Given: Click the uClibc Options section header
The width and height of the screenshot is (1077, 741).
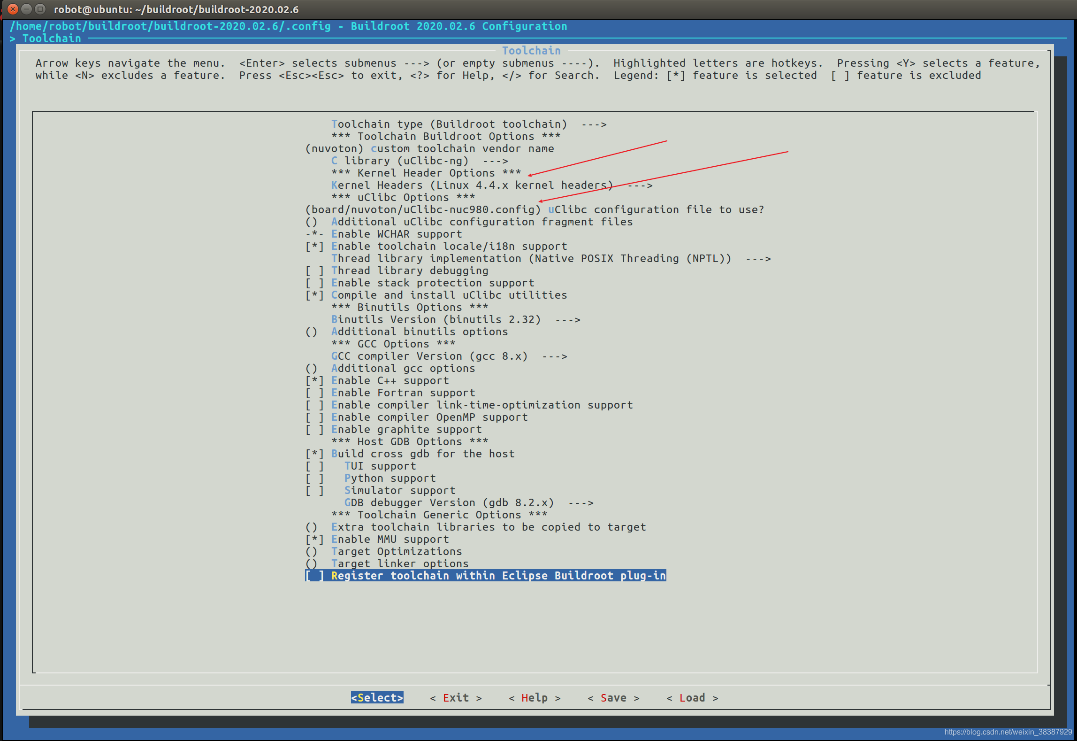Looking at the screenshot, I should click(x=403, y=197).
